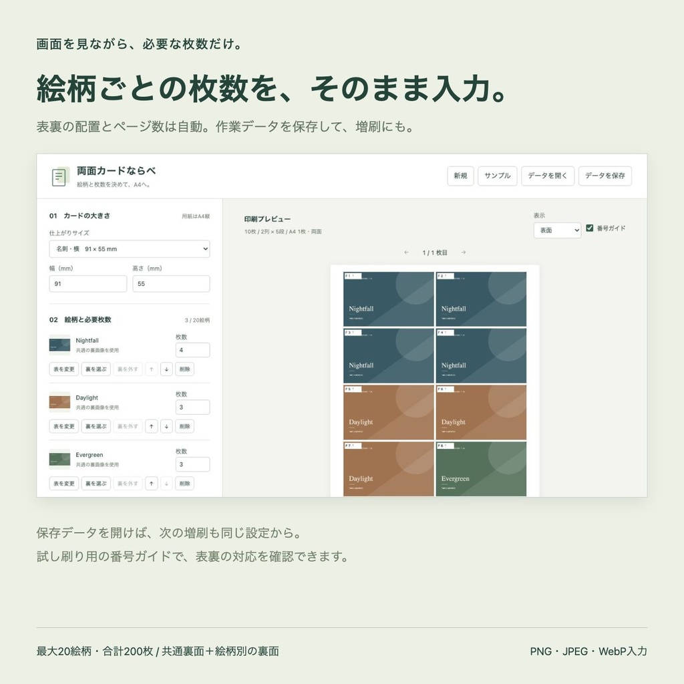Viewport: 684px width, 684px height.
Task: Delete the Evergreen design (削除)
Action: [x=184, y=484]
